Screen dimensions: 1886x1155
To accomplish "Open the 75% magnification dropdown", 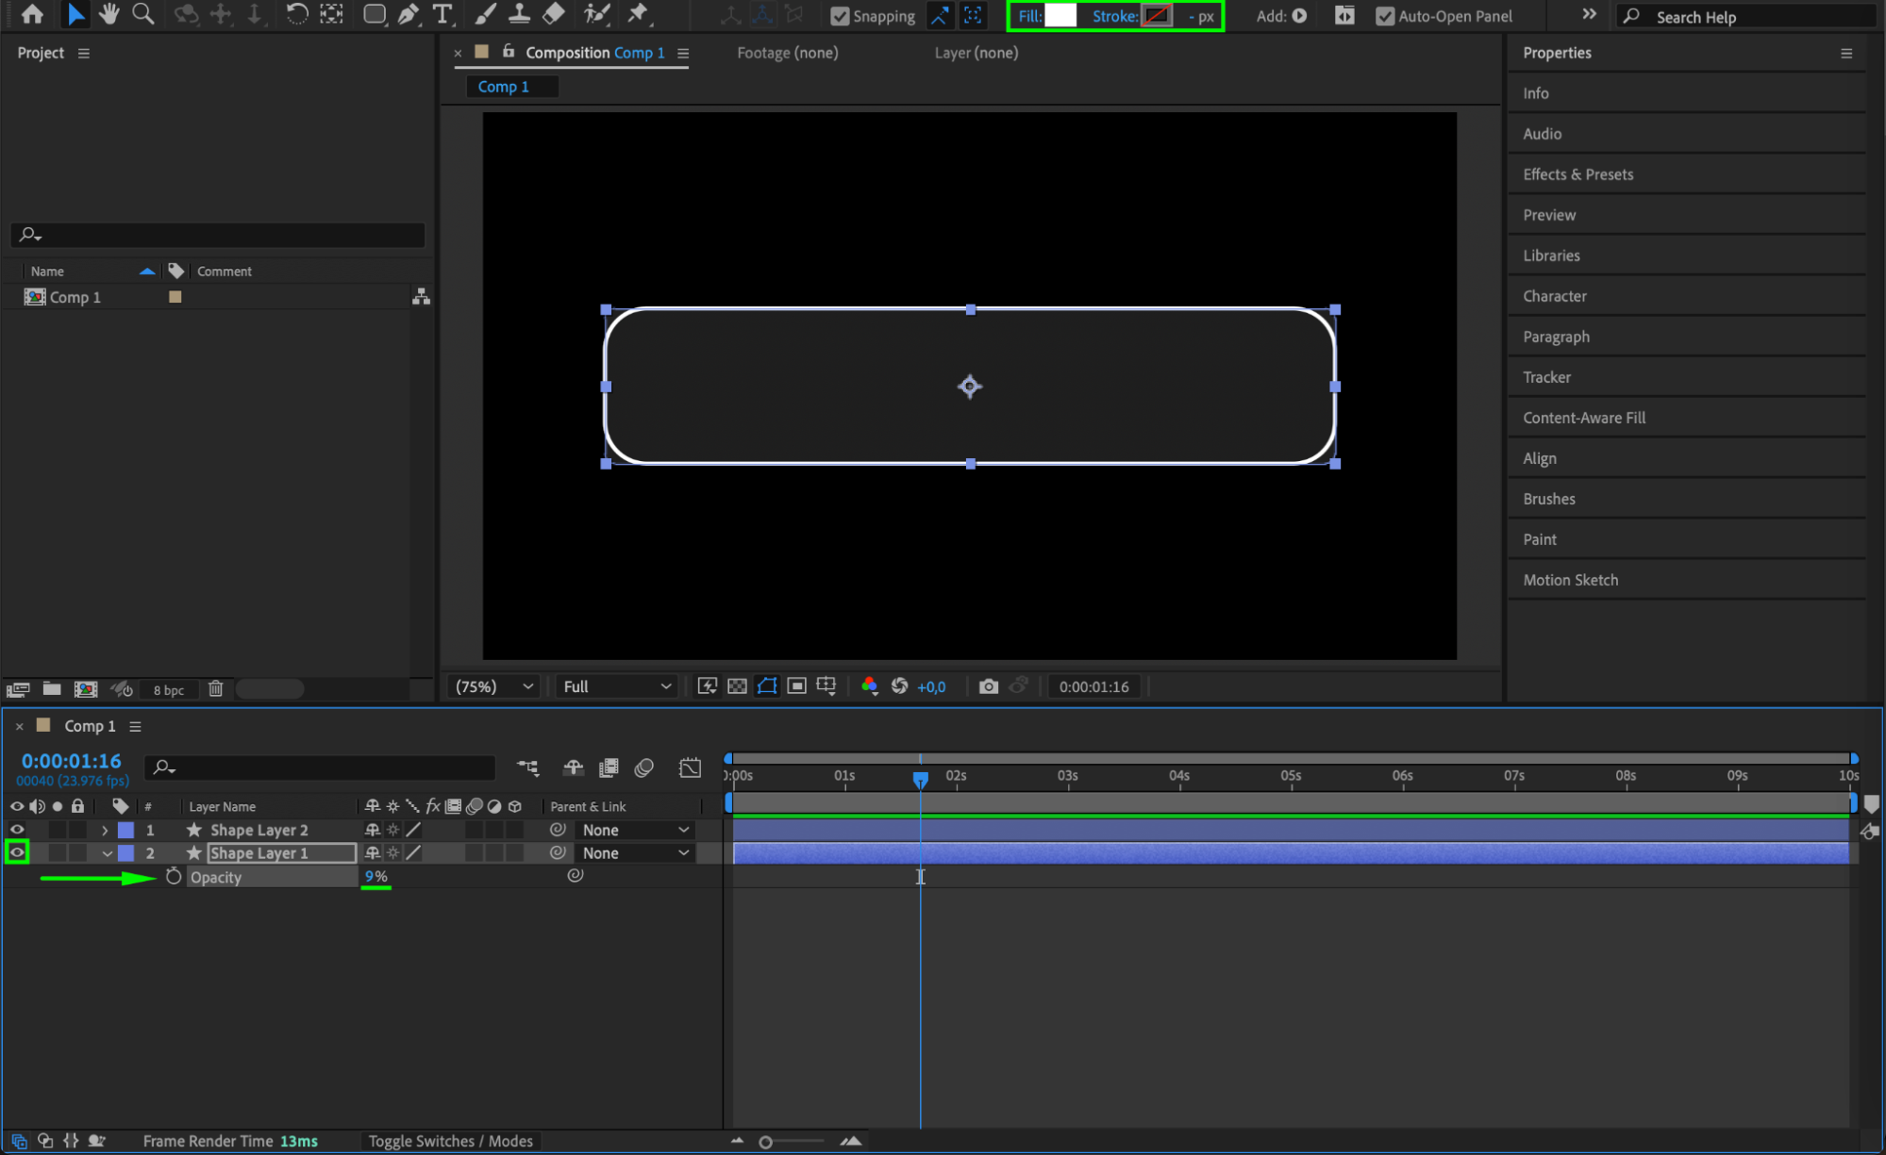I will 494,686.
